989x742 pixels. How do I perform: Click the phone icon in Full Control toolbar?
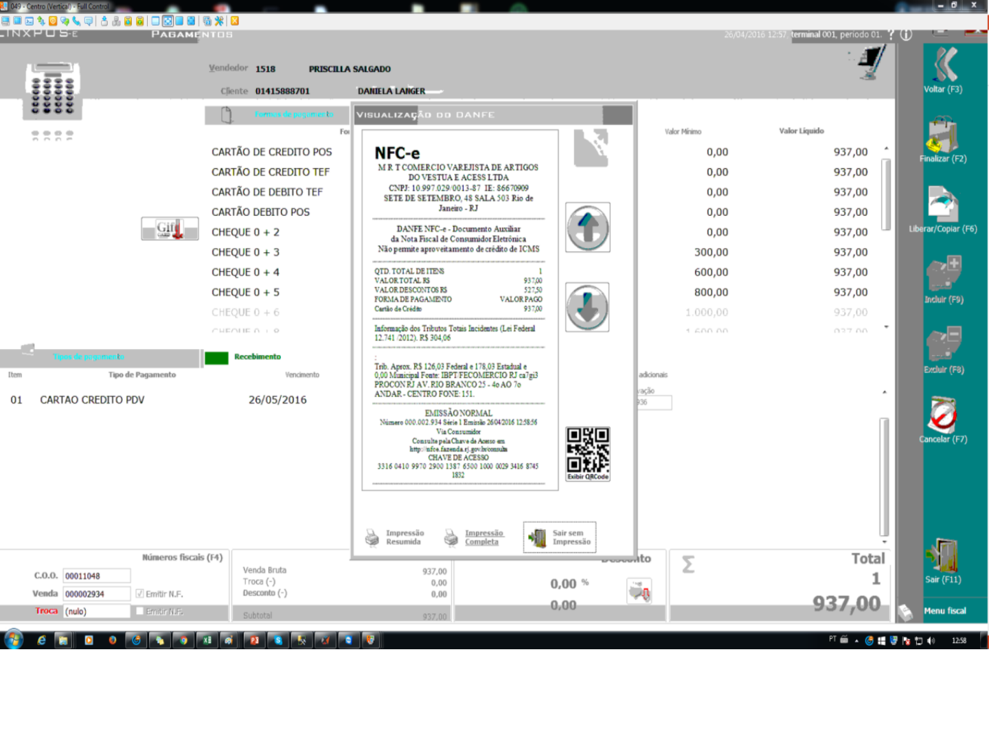[x=76, y=21]
